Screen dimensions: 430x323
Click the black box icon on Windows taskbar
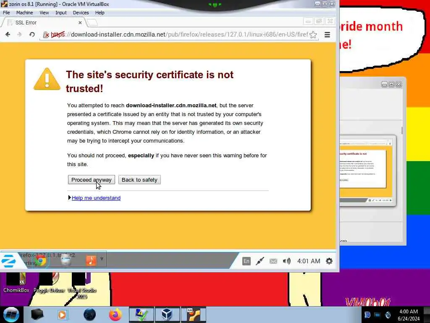click(37, 315)
